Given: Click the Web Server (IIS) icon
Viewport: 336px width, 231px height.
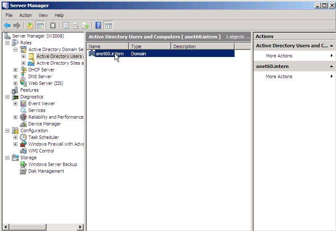Looking at the screenshot, I should coord(23,83).
